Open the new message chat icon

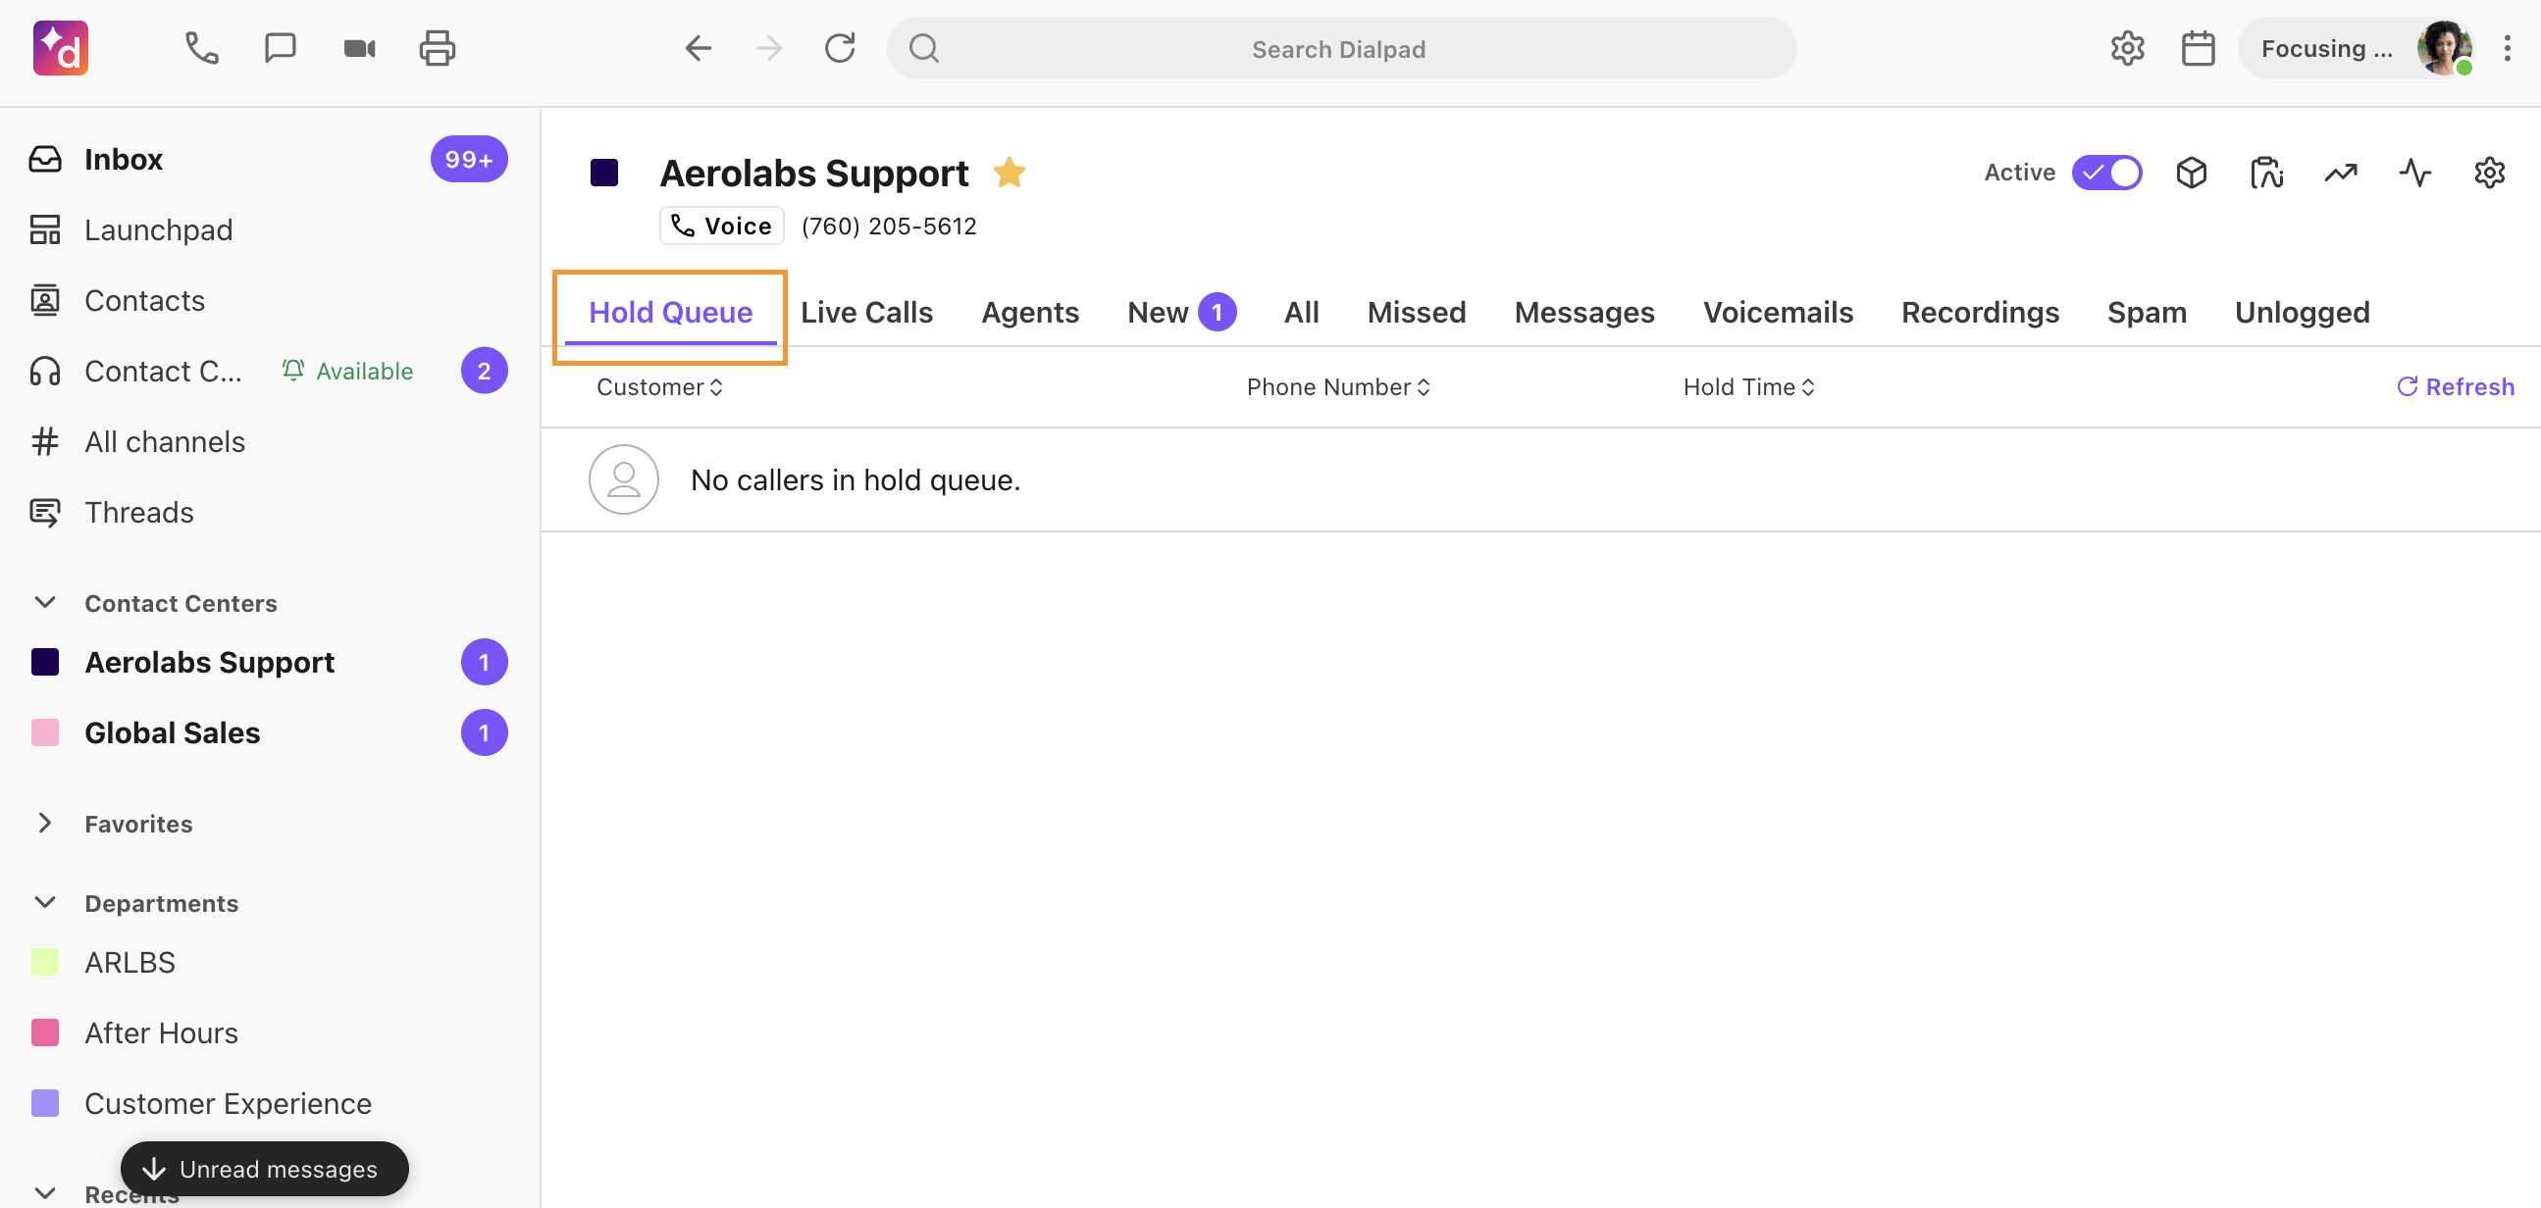tap(281, 48)
